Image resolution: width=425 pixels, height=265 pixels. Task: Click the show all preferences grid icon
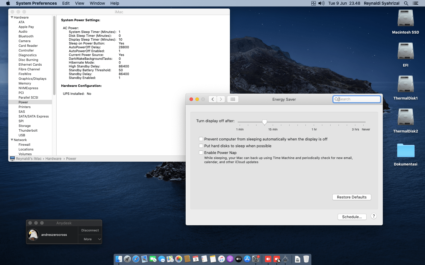click(x=233, y=99)
